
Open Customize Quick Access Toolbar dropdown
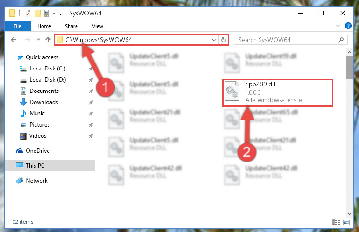point(60,14)
